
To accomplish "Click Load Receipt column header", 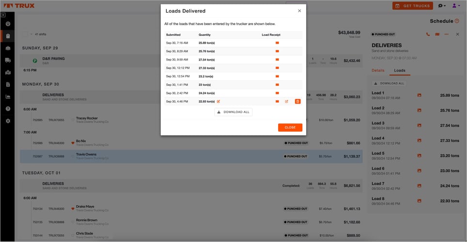I will pos(271,35).
